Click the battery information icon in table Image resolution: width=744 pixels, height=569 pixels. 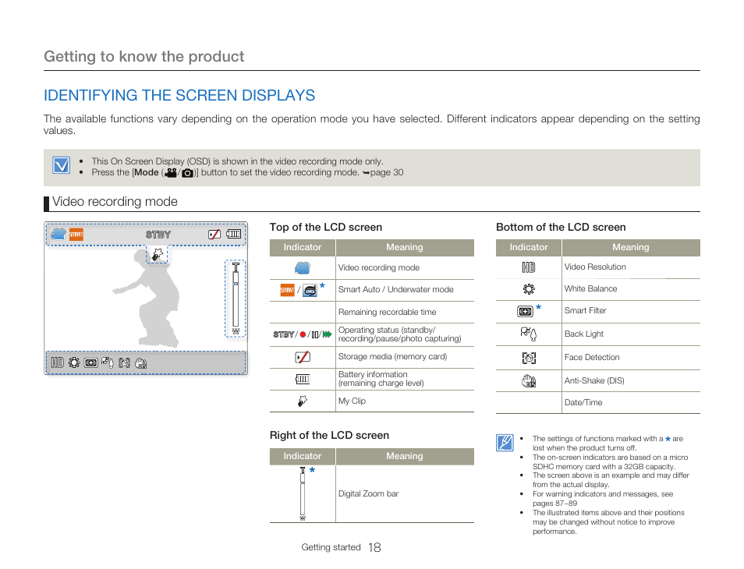[303, 379]
